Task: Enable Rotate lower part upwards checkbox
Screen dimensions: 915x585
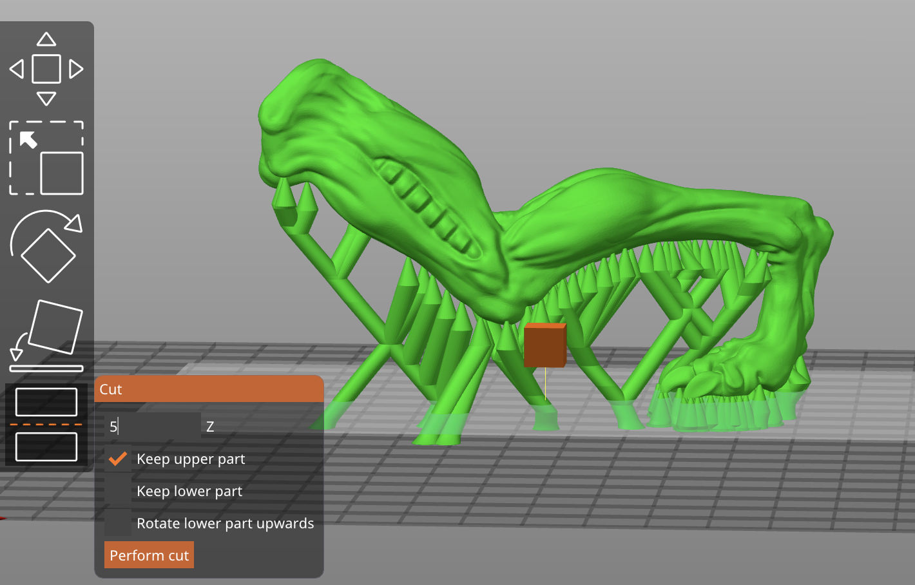Action: 118,523
